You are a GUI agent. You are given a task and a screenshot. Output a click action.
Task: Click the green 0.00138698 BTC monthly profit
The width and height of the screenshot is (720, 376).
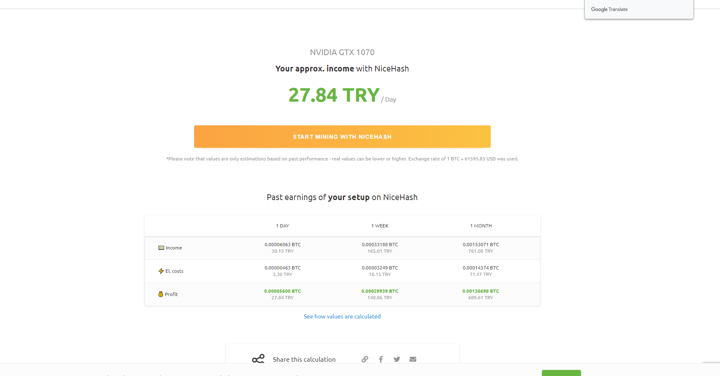point(481,291)
